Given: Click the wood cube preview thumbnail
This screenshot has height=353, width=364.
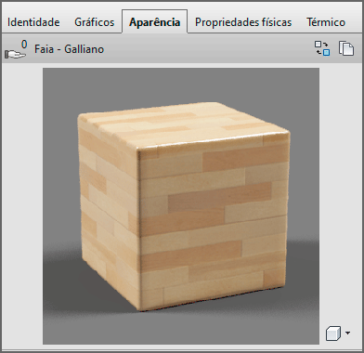Looking at the screenshot, I should (x=181, y=206).
